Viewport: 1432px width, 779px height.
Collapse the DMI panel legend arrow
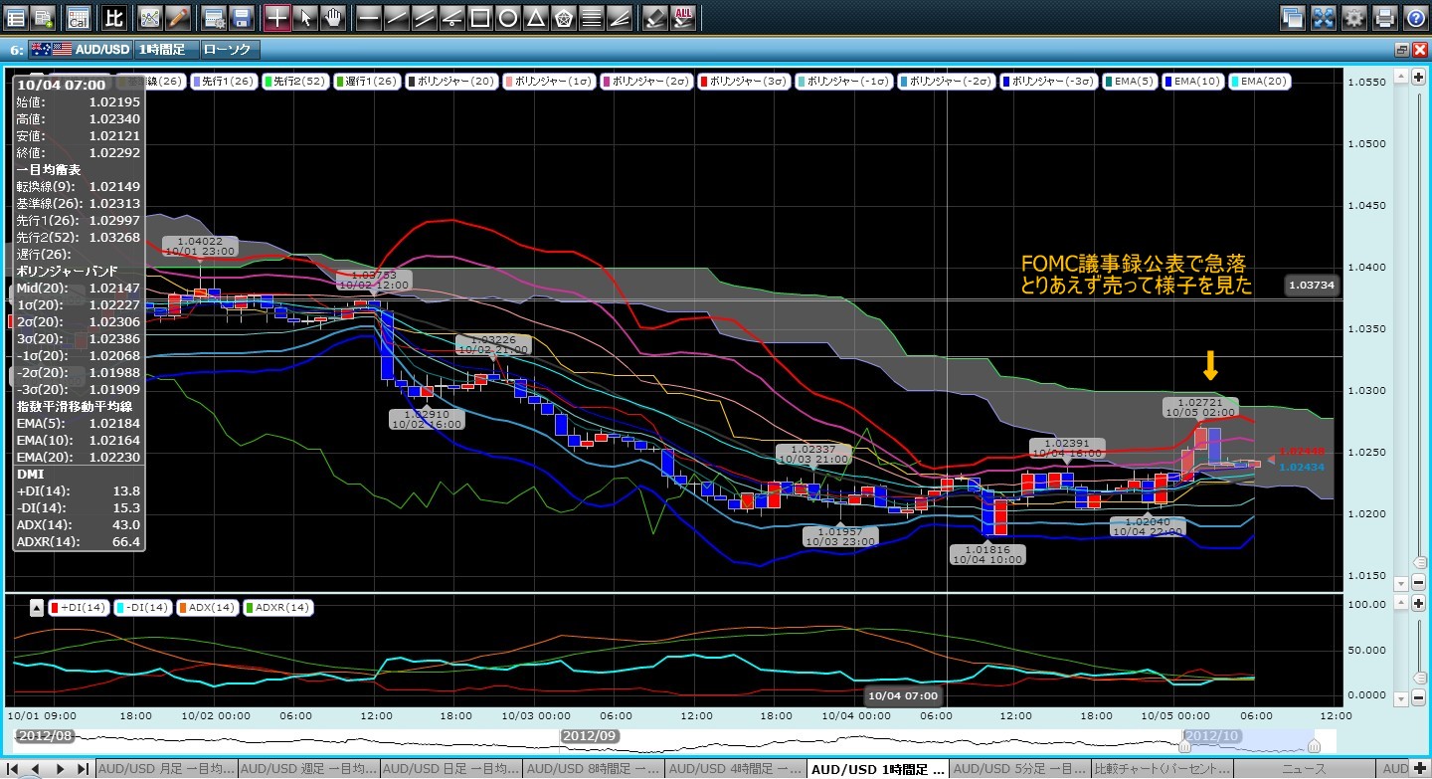click(35, 607)
